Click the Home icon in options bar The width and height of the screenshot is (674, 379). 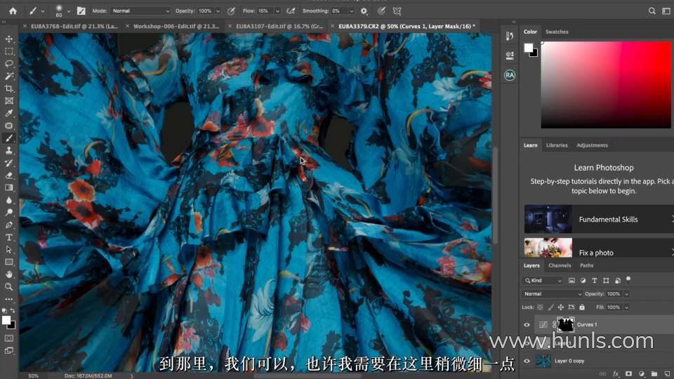click(x=13, y=11)
